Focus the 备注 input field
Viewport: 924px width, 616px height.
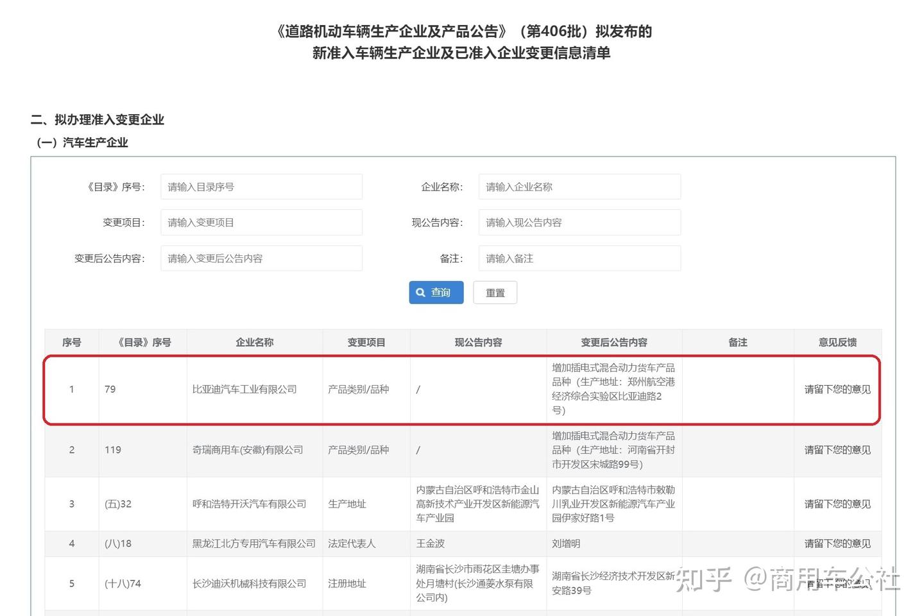click(579, 259)
